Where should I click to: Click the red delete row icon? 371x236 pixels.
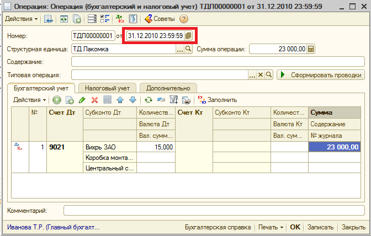tap(94, 100)
